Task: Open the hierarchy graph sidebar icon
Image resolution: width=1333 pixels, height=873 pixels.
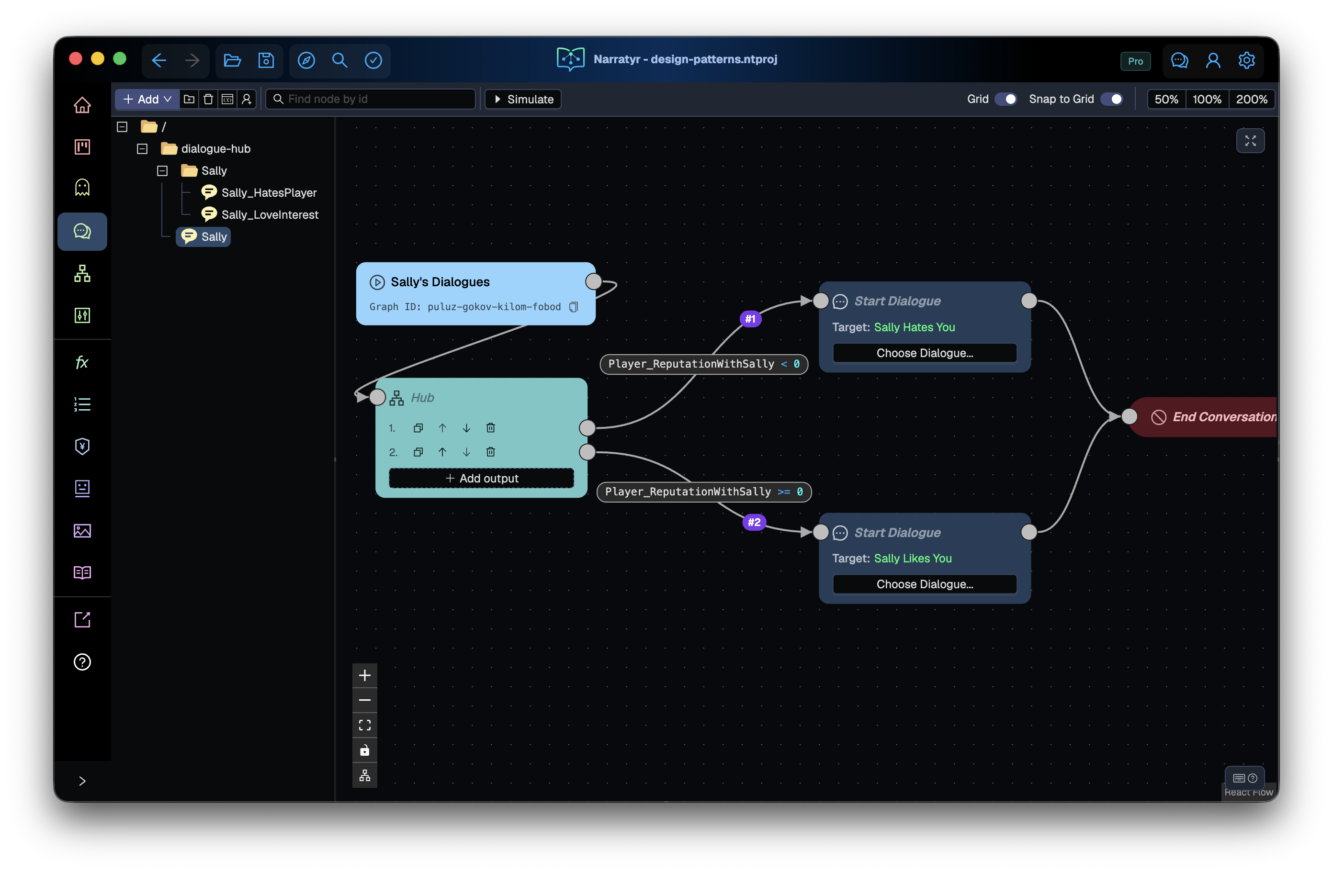Action: (x=82, y=273)
